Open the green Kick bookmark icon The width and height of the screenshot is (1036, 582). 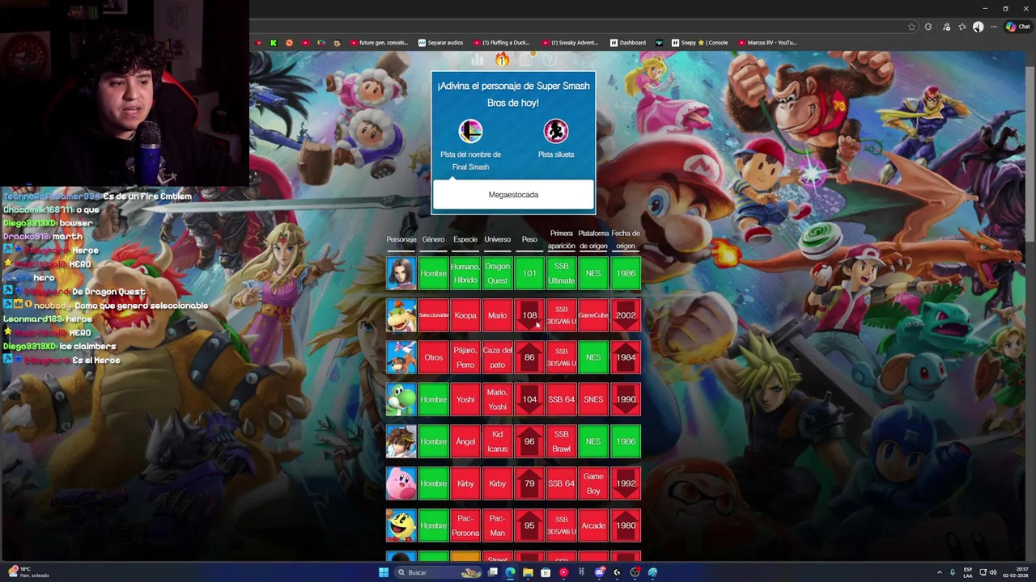[x=274, y=43]
